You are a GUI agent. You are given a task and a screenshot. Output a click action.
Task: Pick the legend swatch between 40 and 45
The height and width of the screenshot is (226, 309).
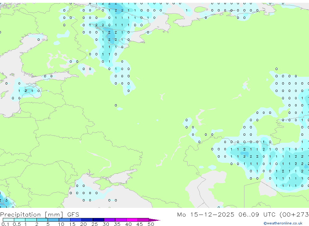(132, 220)
